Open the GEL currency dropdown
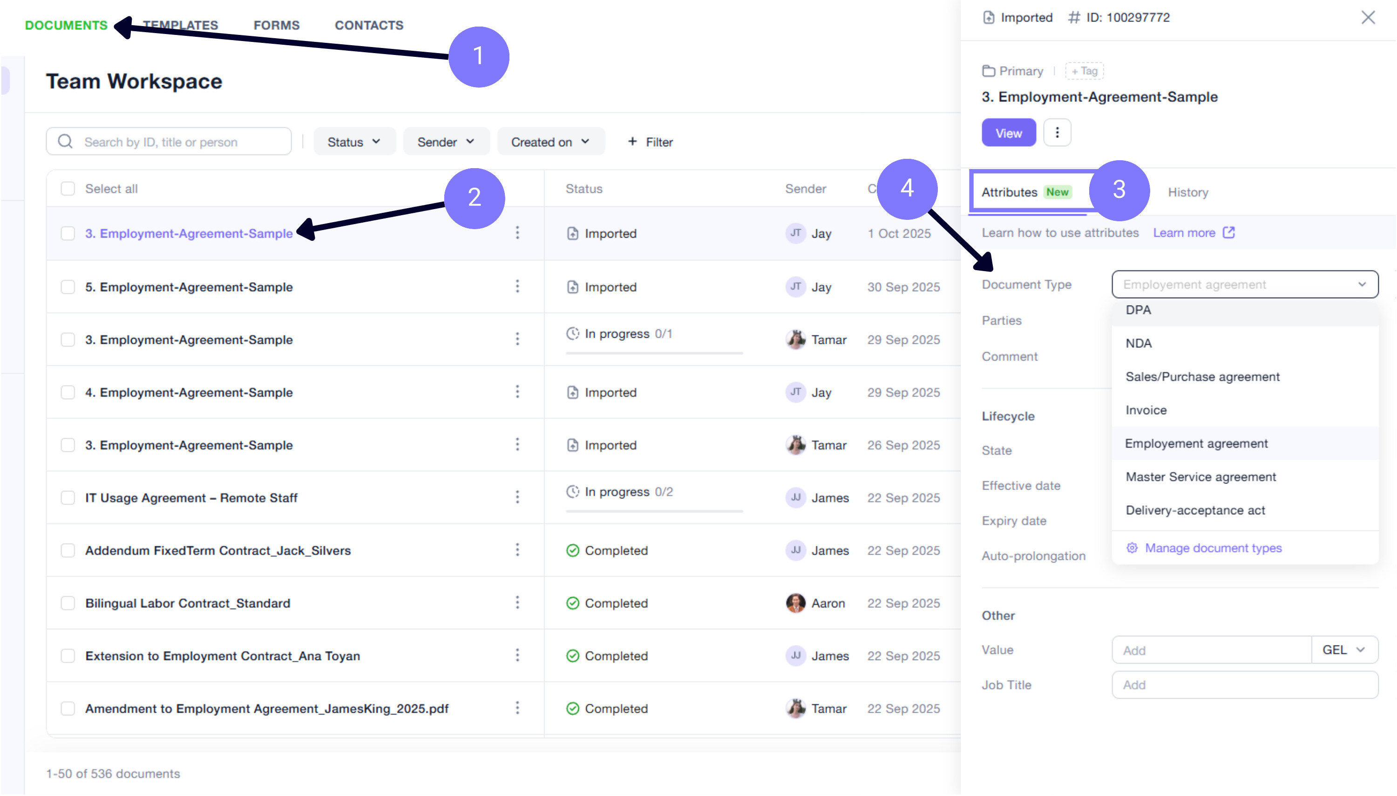This screenshot has height=796, width=1397. coord(1344,649)
